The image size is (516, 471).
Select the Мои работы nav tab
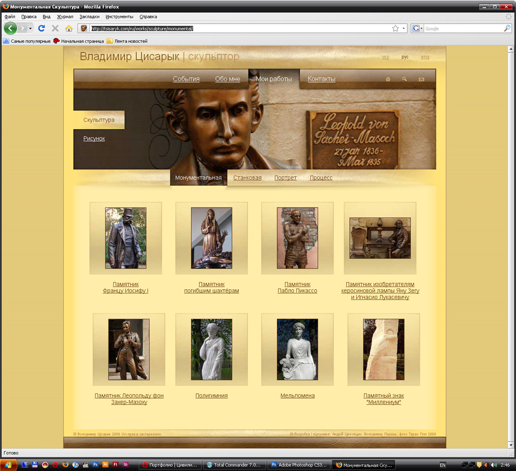274,78
